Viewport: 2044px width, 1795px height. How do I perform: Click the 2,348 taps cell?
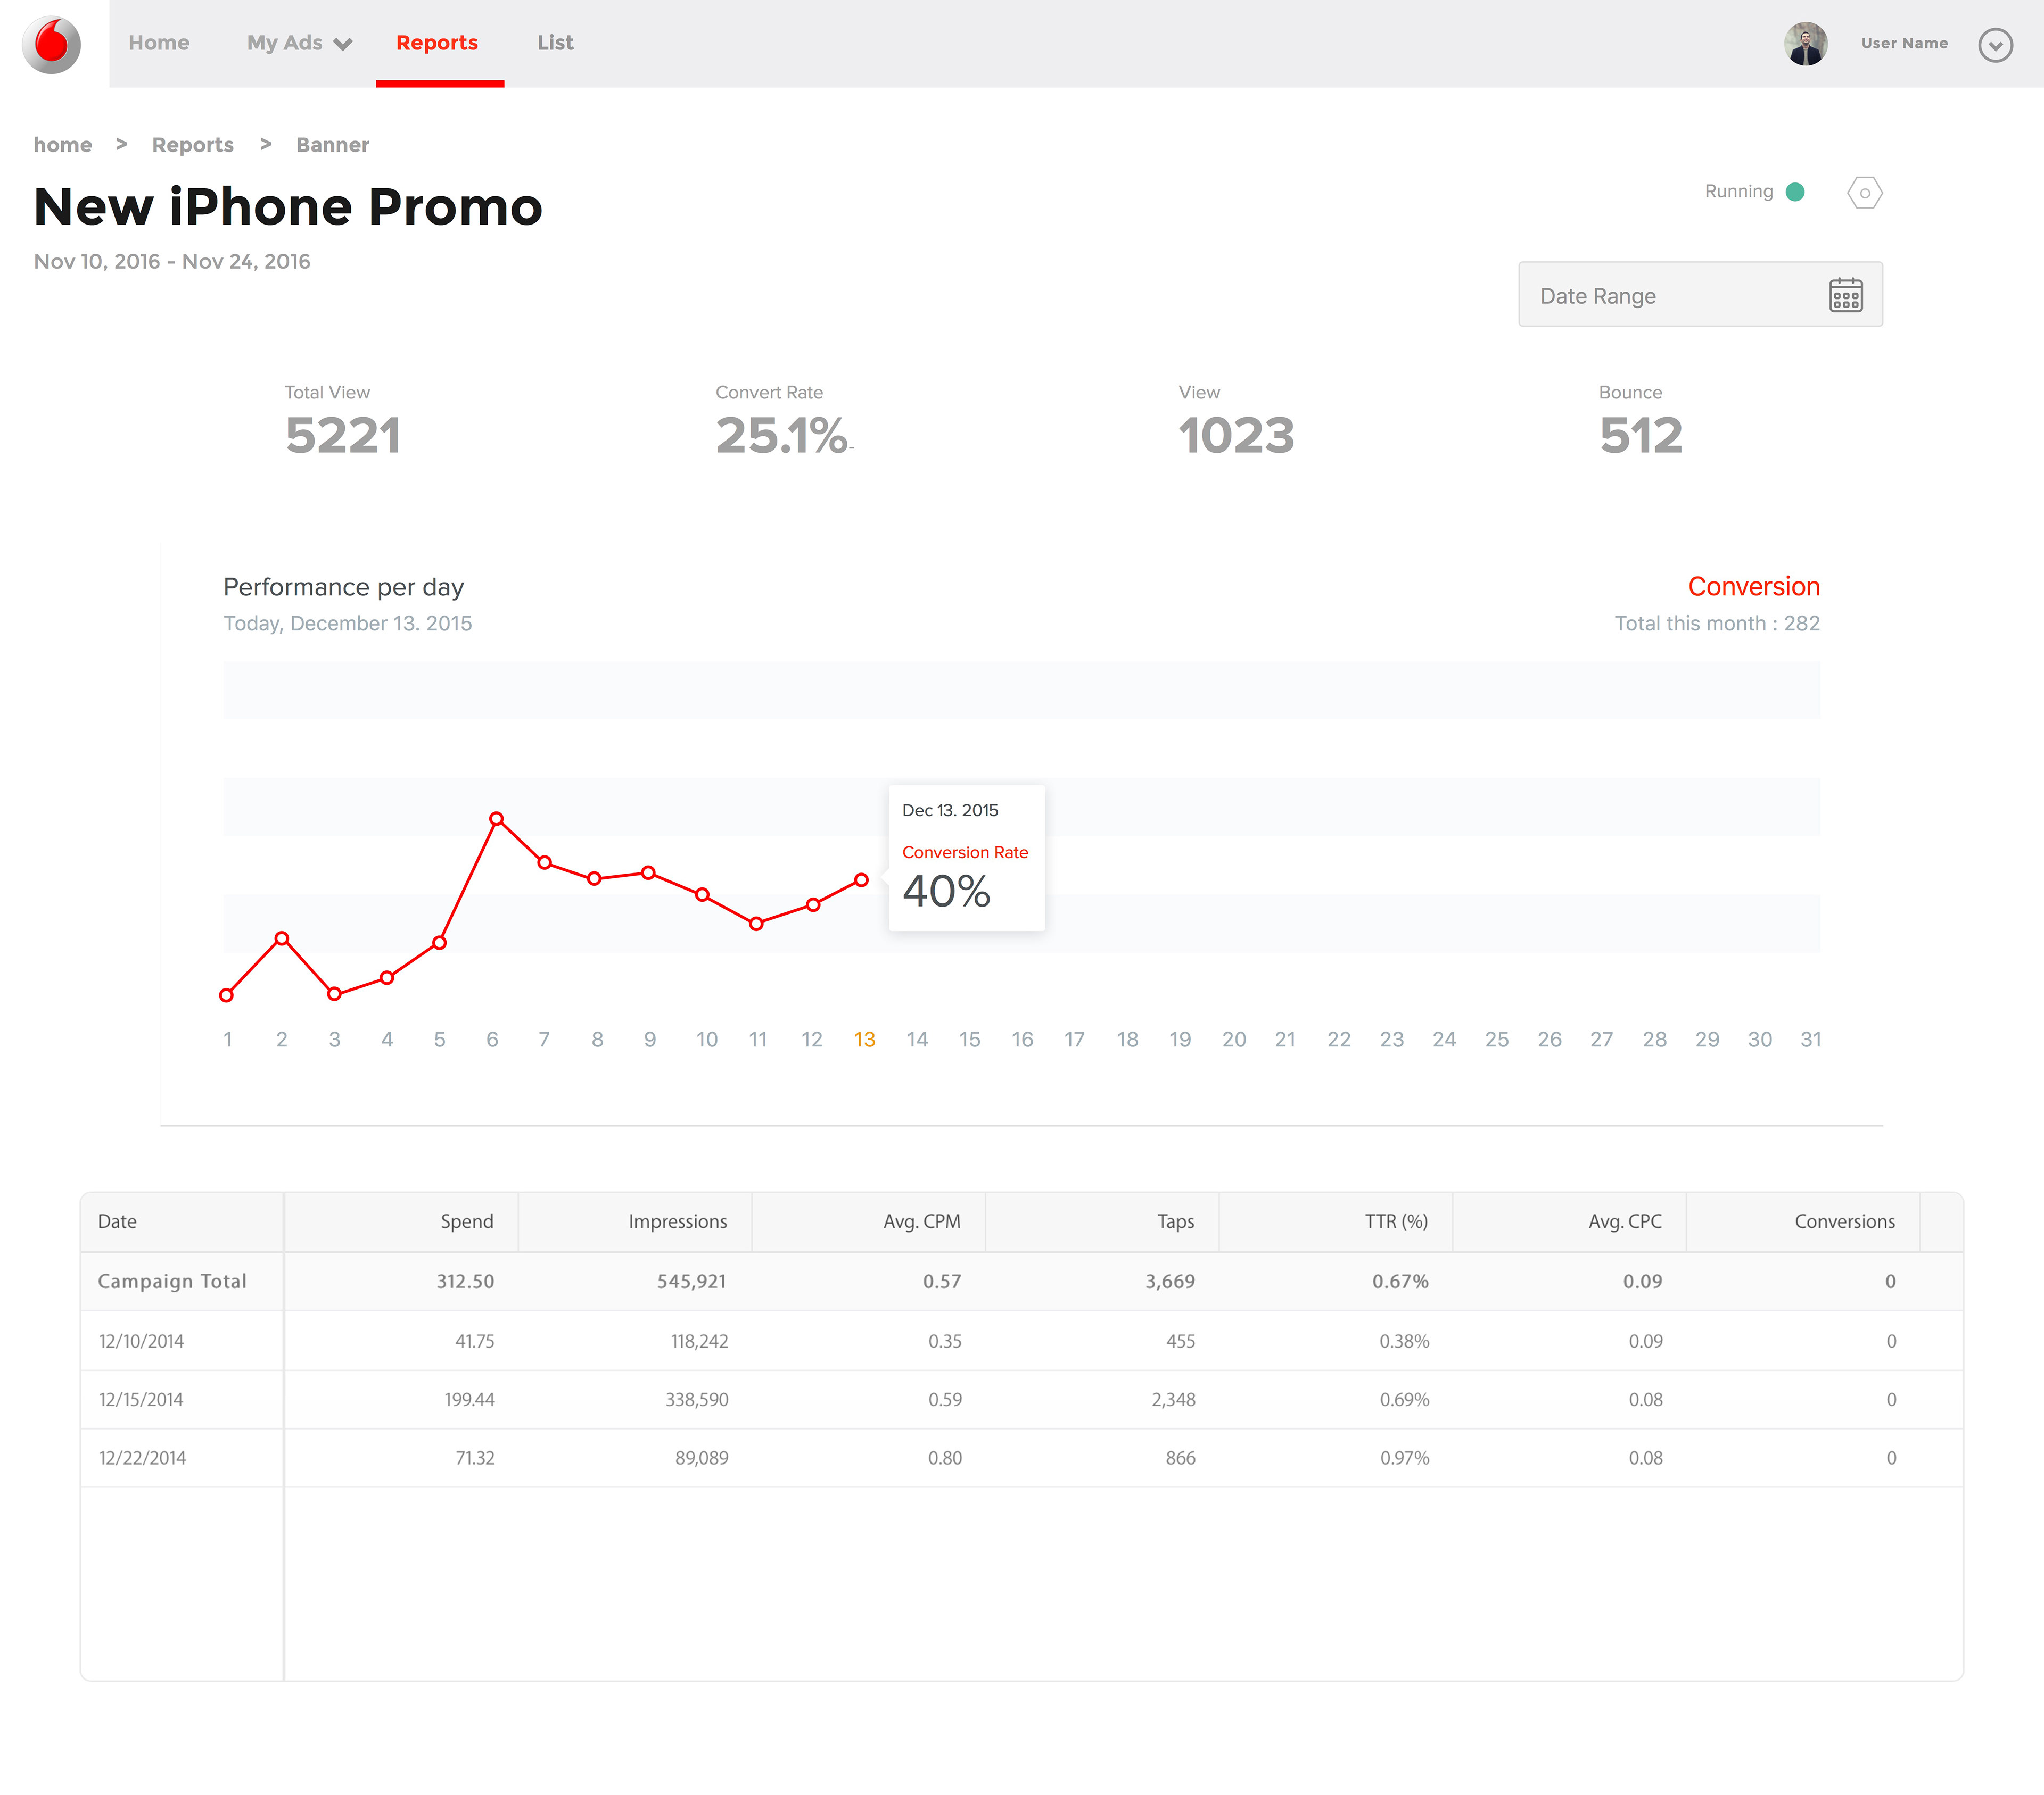(x=1173, y=1399)
